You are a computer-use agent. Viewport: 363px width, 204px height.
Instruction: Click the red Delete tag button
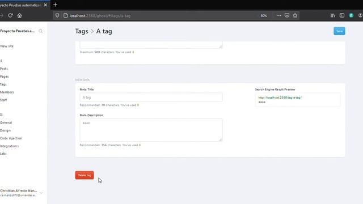point(85,175)
